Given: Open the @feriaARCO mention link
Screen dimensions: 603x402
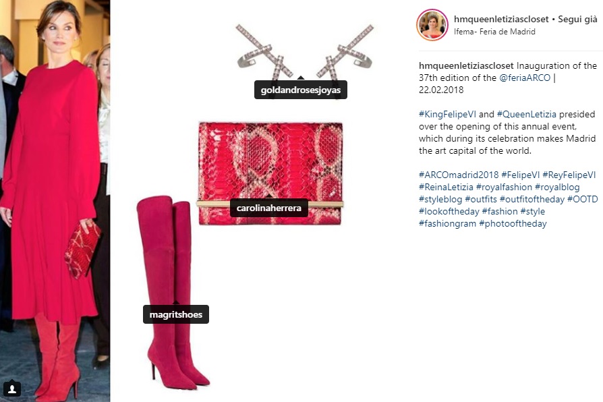Looking at the screenshot, I should click(525, 78).
